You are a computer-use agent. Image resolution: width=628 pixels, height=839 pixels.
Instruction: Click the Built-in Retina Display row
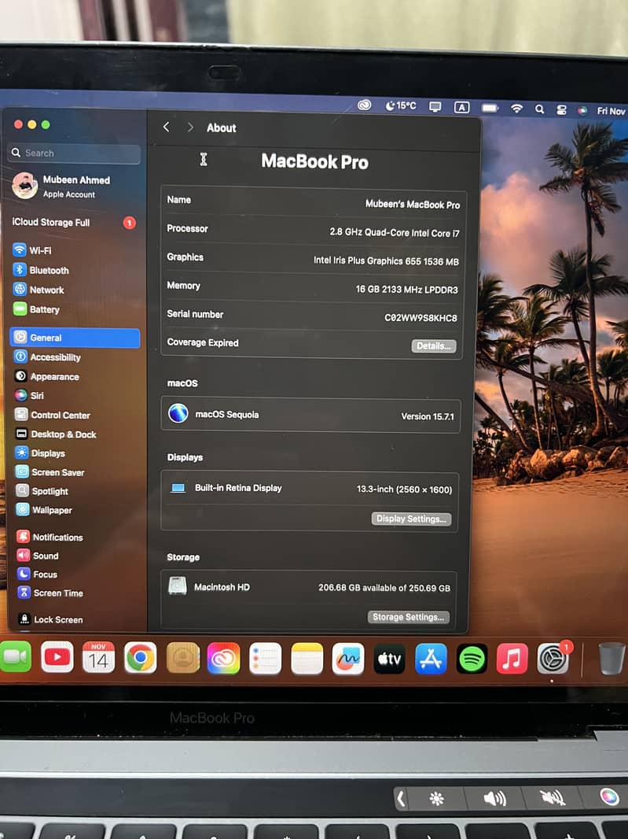pyautogui.click(x=310, y=488)
